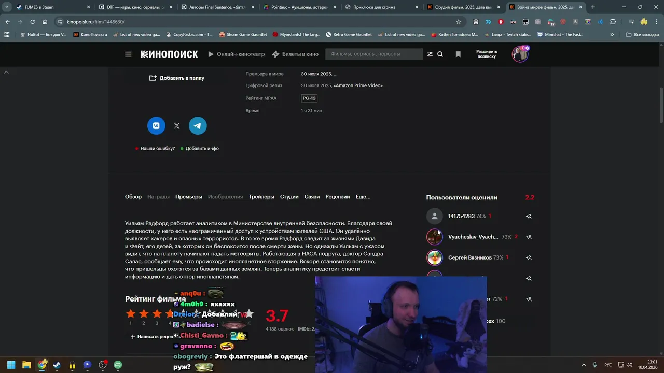Go back in browser history
Viewport: 664px width, 373px height.
(x=7, y=22)
